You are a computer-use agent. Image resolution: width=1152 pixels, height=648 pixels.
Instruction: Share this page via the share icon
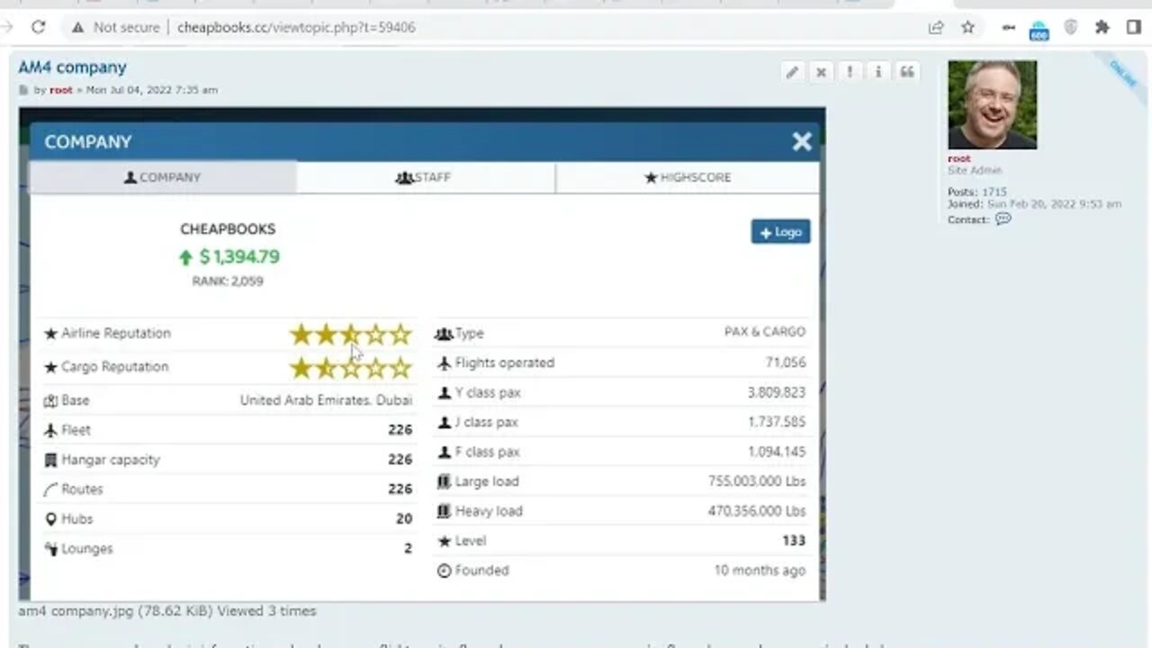937,27
